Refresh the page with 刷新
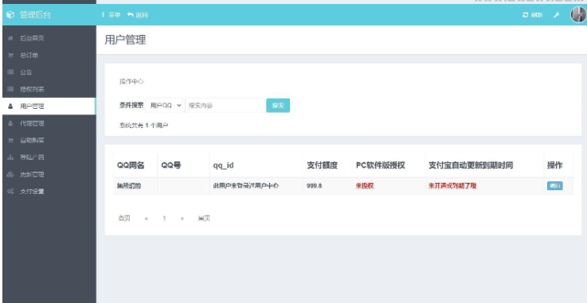This screenshot has height=303, width=587. pyautogui.click(x=532, y=15)
